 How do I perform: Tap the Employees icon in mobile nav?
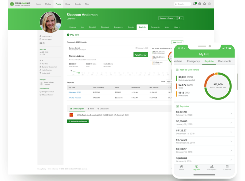tap(212, 167)
